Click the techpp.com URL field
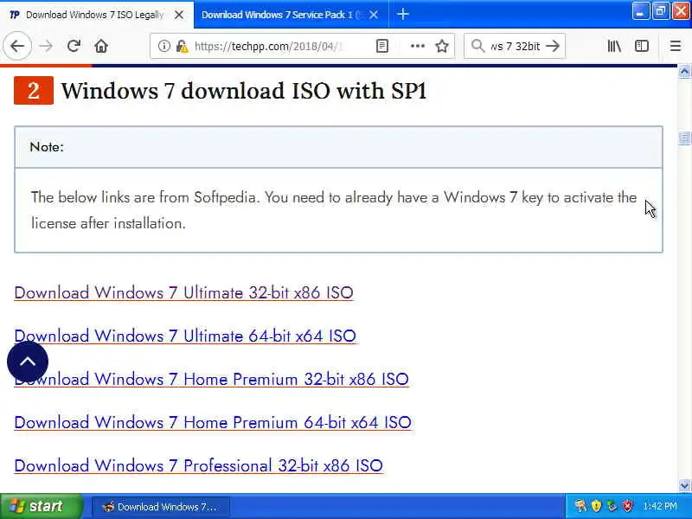692x519 pixels. [269, 46]
